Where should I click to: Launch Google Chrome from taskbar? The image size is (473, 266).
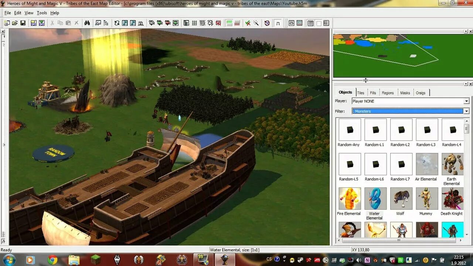coord(52,260)
